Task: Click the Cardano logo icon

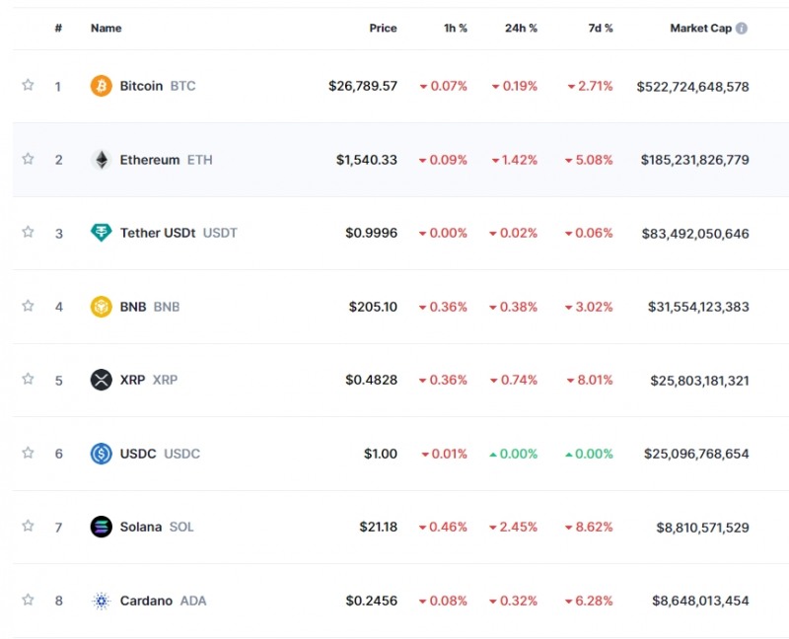Action: (102, 601)
